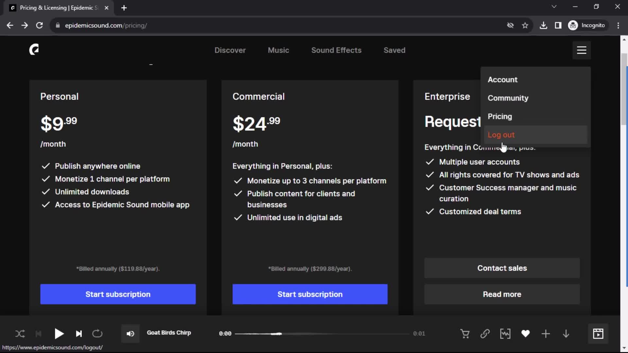Click Goat Birds Chirp track title
628x353 pixels.
pos(169,333)
